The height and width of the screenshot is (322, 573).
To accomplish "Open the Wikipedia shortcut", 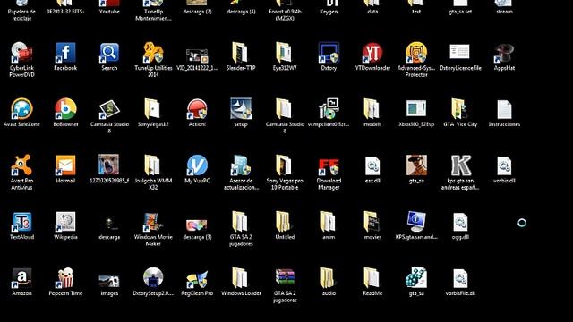I will click(65, 222).
